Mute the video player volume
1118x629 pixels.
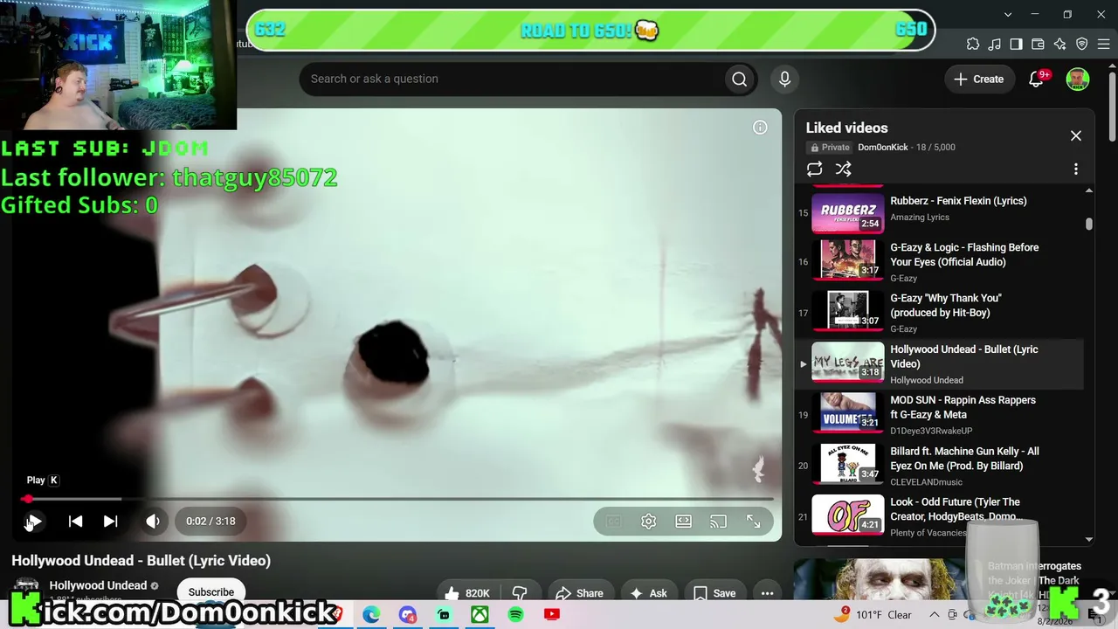pos(153,522)
